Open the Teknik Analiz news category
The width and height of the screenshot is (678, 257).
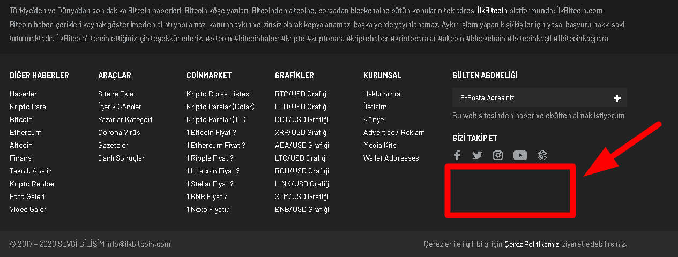pyautogui.click(x=31, y=171)
